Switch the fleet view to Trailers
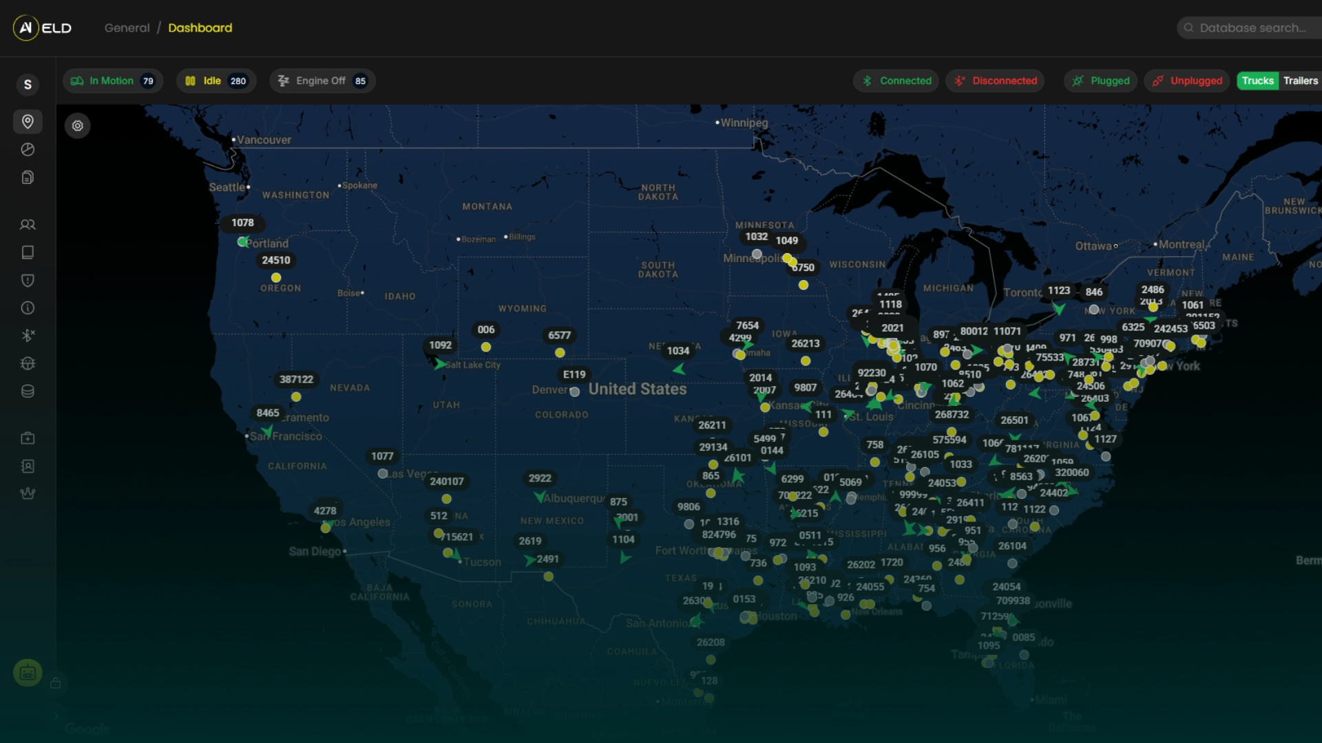Image resolution: width=1322 pixels, height=743 pixels. [x=1301, y=80]
